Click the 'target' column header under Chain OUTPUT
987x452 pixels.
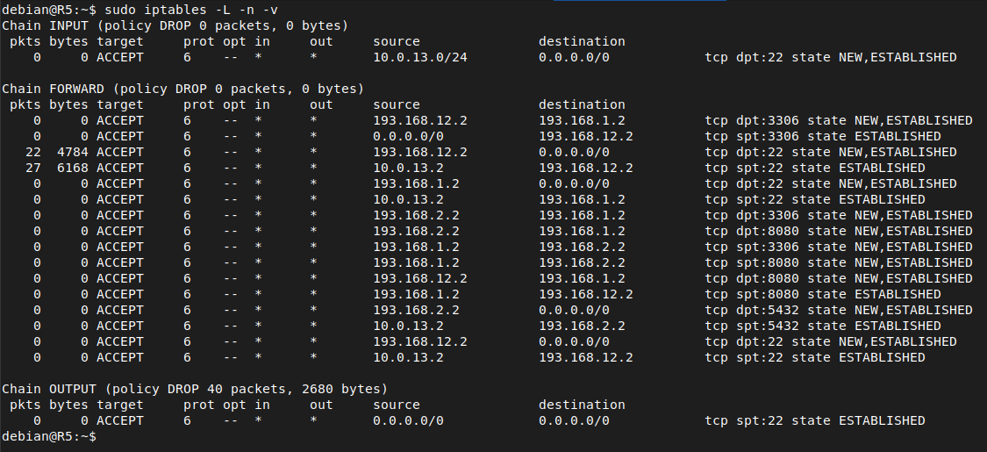(120, 405)
